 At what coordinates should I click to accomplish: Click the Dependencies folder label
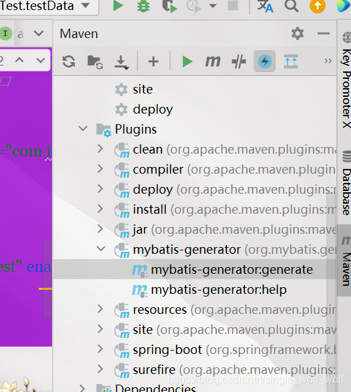click(155, 388)
